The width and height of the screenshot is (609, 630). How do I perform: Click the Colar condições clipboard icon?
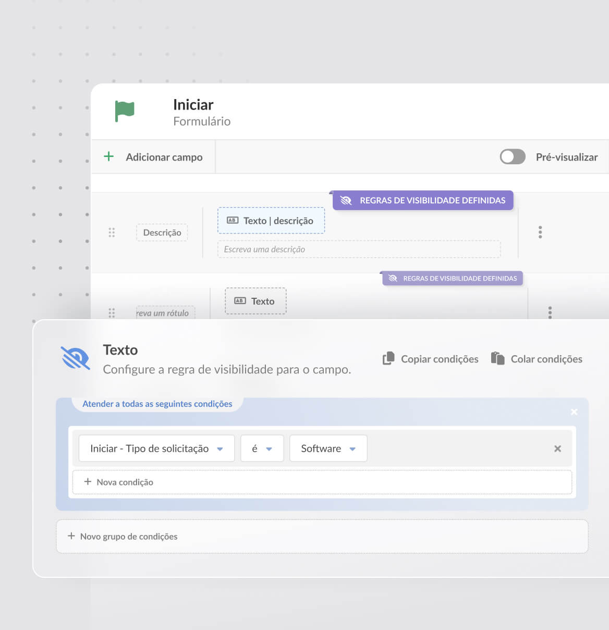(497, 359)
